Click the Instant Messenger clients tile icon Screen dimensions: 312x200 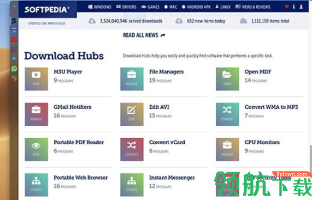coord(132,185)
